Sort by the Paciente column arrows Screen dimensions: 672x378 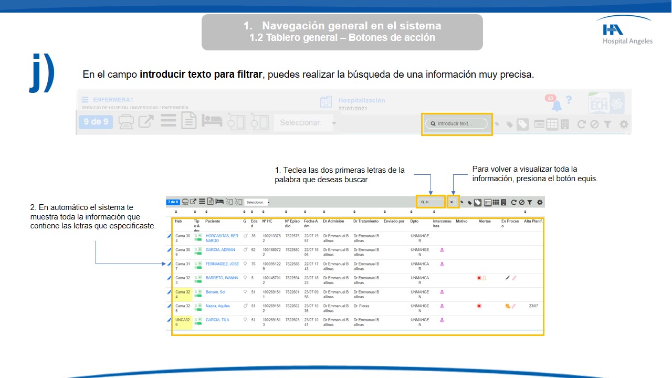pos(206,213)
